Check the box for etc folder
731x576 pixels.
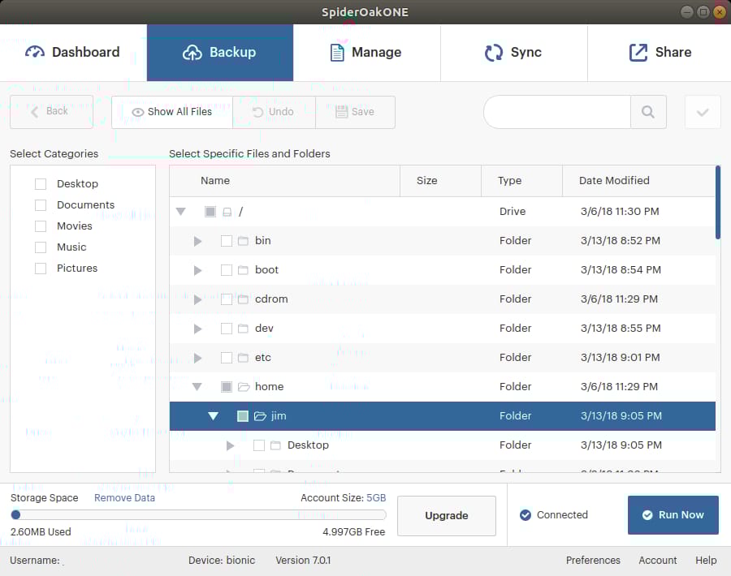point(227,358)
